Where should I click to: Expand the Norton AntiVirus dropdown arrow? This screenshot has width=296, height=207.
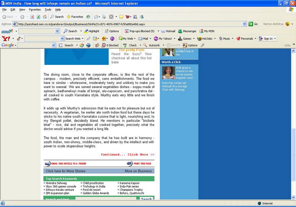(292, 24)
